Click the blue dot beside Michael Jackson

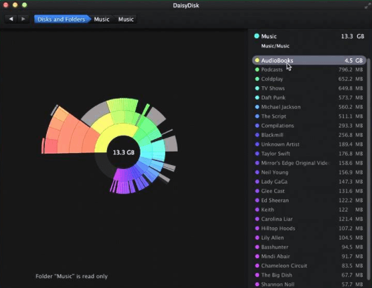257,107
